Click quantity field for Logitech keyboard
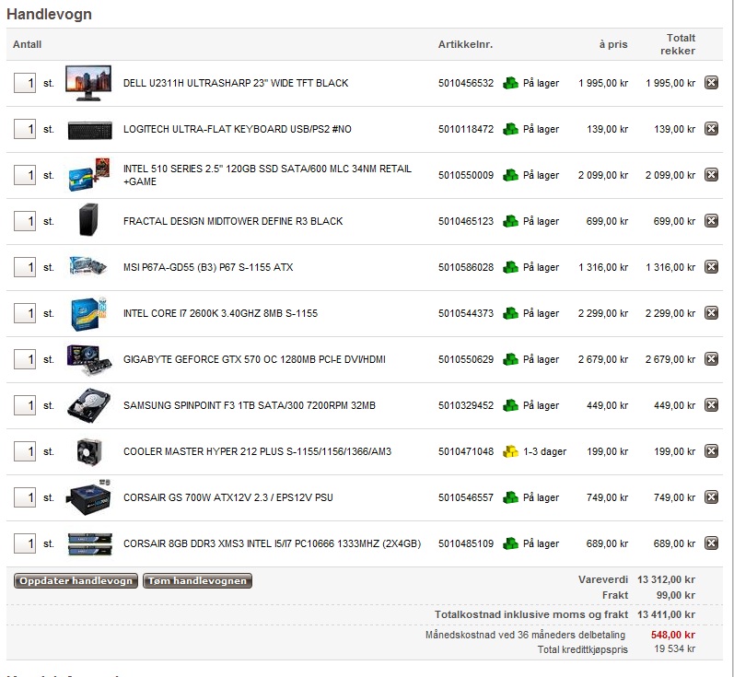 coord(25,129)
